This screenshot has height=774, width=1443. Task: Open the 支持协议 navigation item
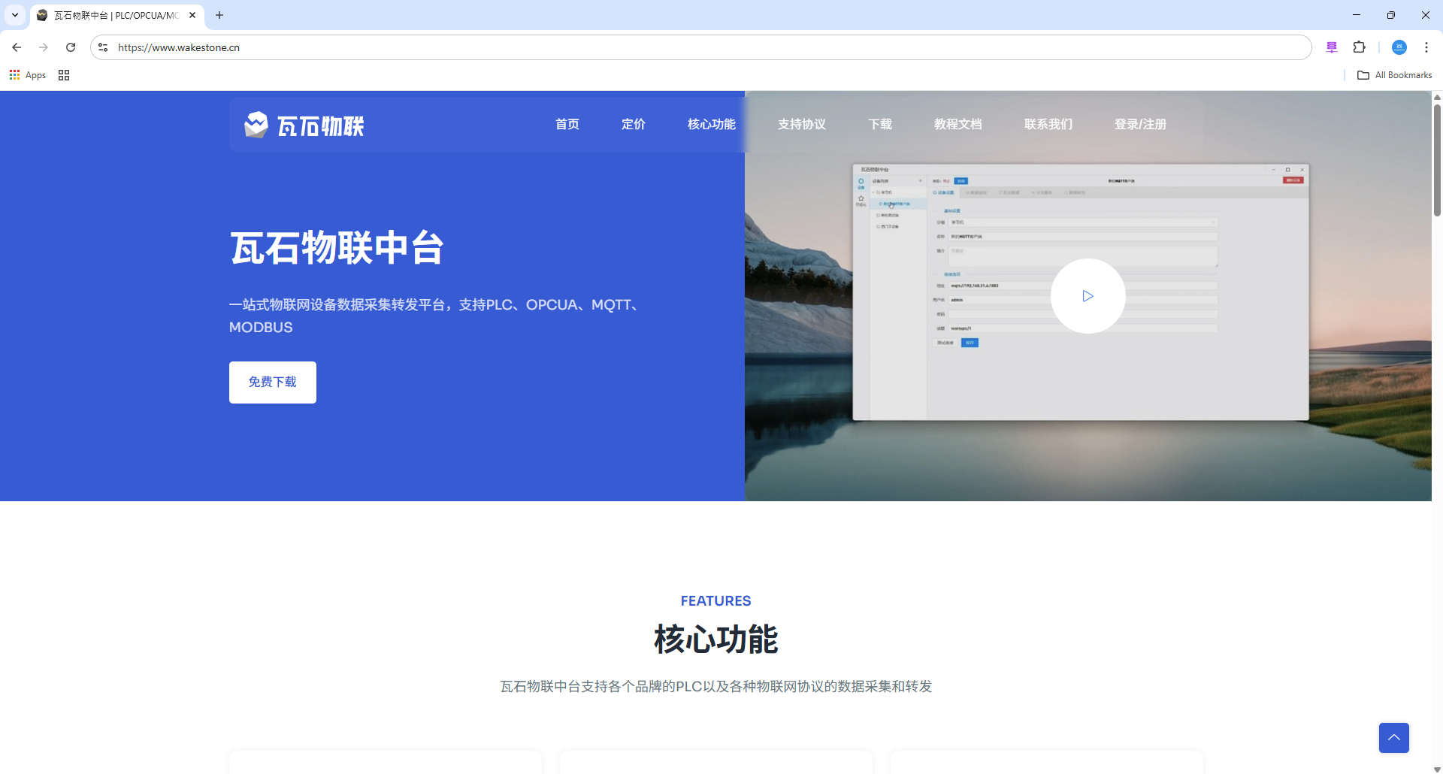pos(801,124)
